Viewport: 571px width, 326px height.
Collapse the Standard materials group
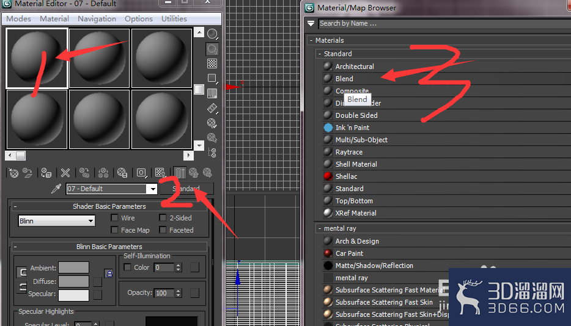[x=320, y=54]
